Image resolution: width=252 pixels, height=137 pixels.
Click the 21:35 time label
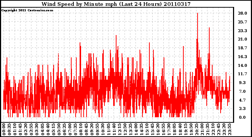pyautogui.click(x=208, y=129)
